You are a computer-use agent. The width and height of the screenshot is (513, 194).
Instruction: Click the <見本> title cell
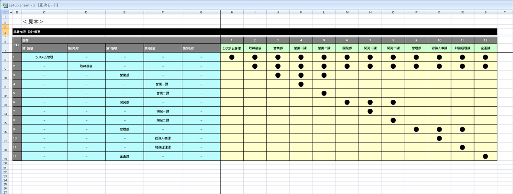coord(33,21)
